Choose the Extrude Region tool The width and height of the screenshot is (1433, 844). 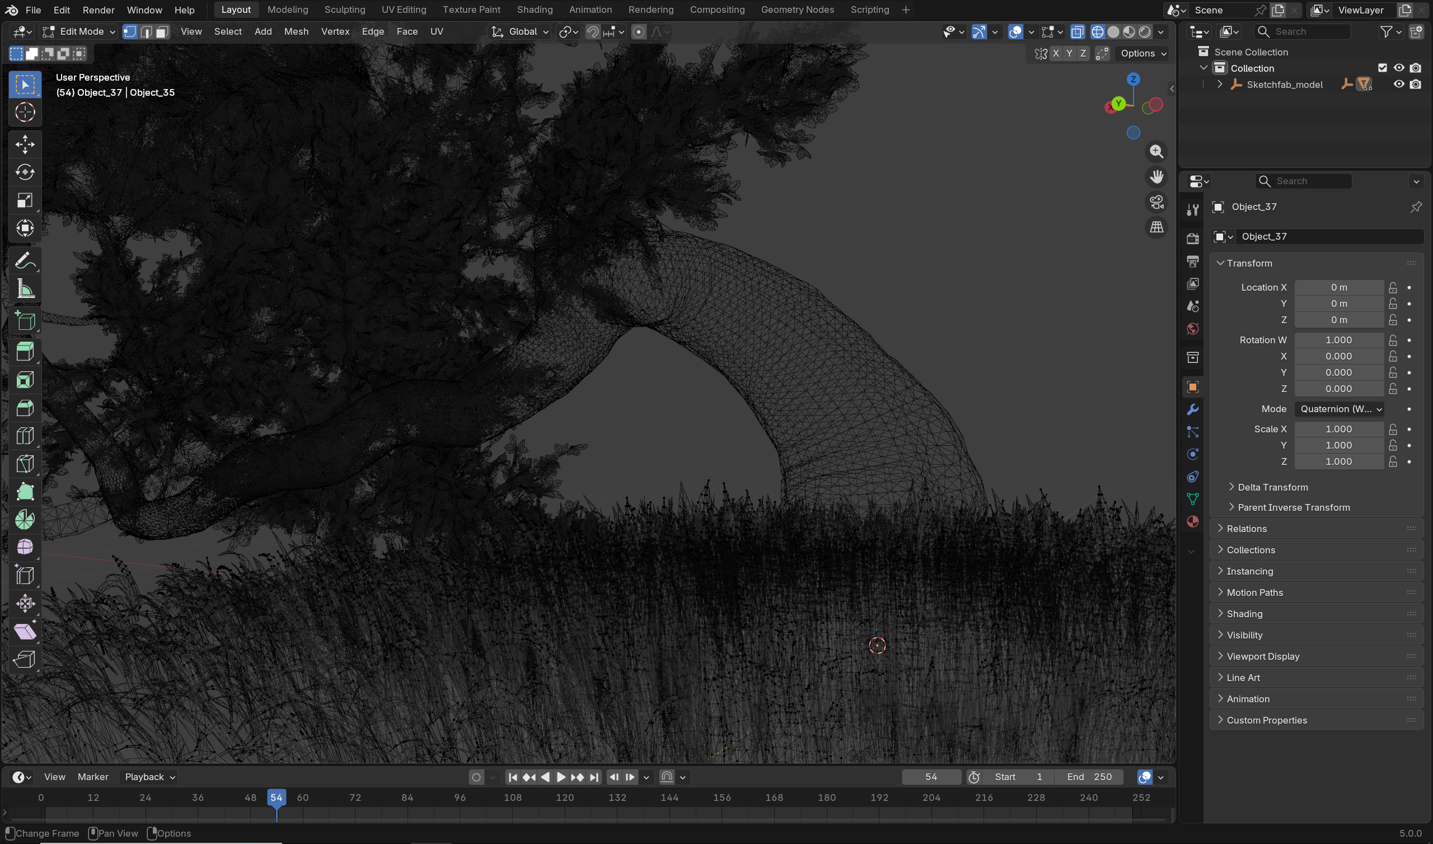tap(25, 351)
